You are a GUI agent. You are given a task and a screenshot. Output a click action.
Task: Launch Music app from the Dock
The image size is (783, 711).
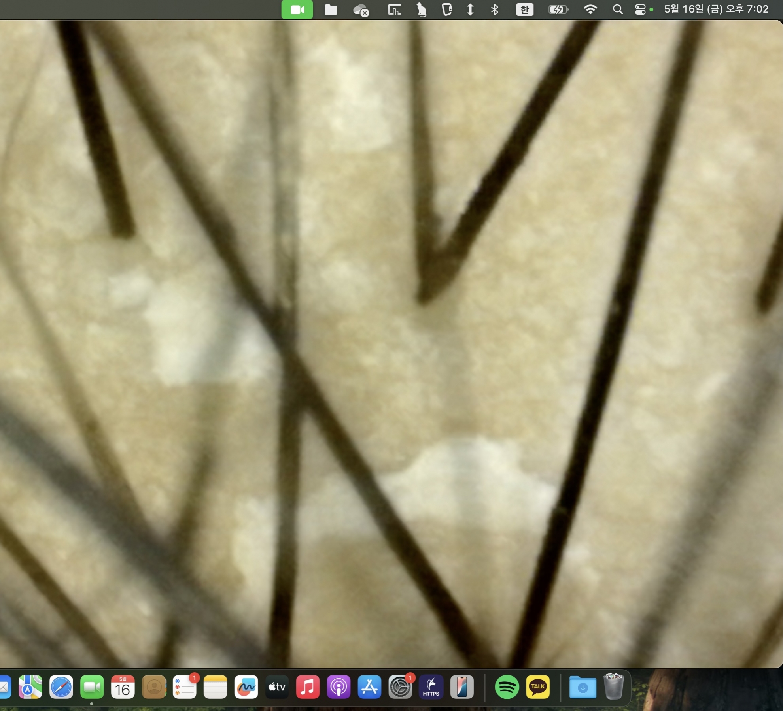click(x=308, y=687)
